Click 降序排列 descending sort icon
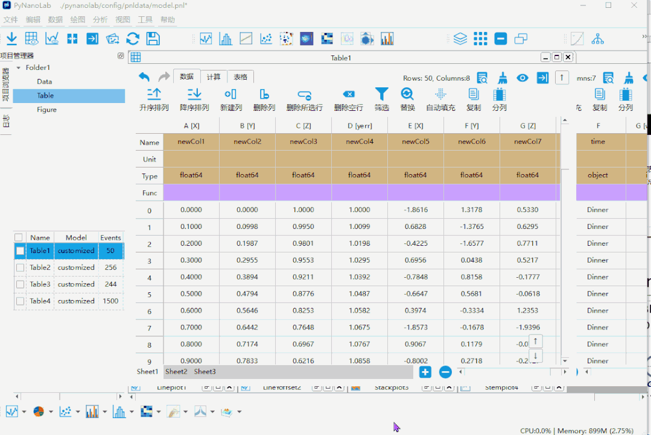 [x=194, y=95]
